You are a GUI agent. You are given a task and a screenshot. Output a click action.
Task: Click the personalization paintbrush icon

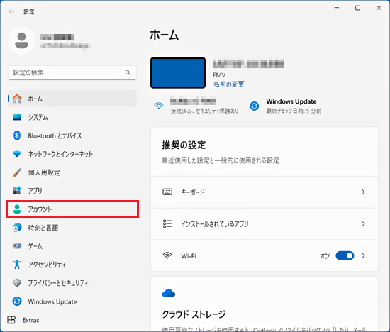17,172
